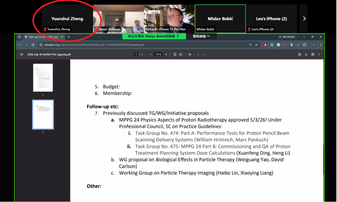Print the PDF document

click(x=313, y=54)
